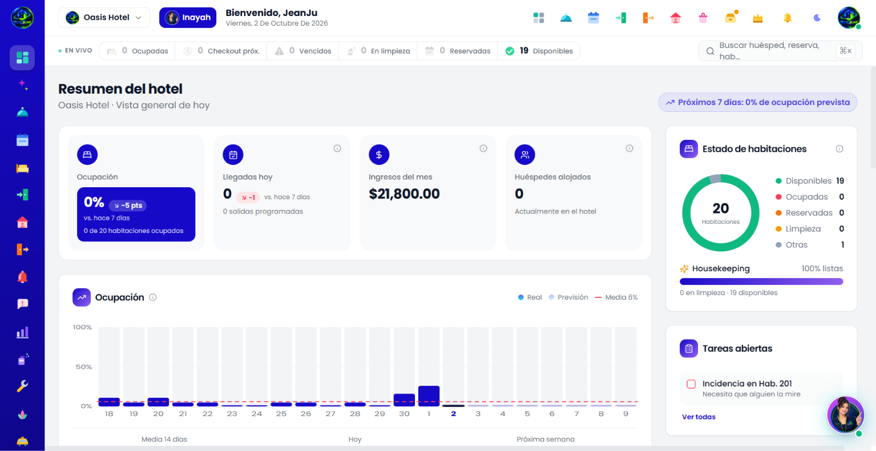
Task: Open the wrench maintenance icon in sidebar
Action: [22, 386]
